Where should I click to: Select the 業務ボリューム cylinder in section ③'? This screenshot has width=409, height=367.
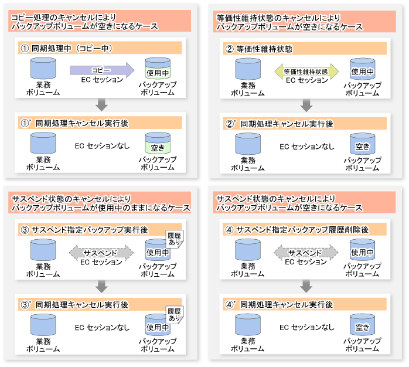pos(43,326)
